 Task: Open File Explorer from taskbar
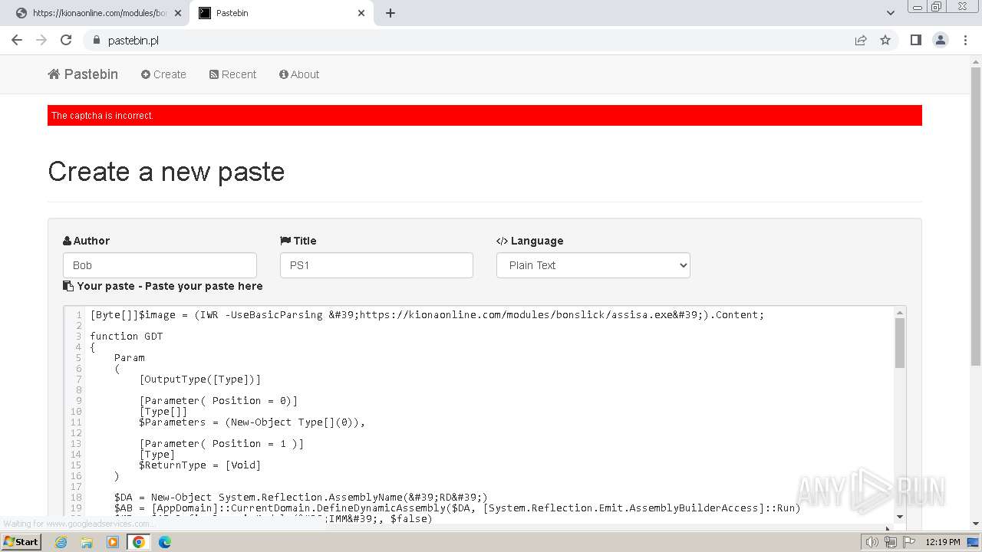click(x=87, y=542)
